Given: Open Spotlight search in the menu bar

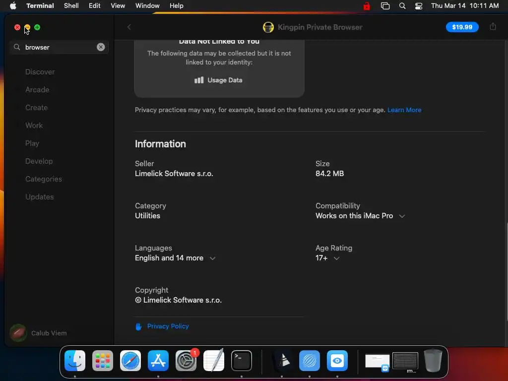Looking at the screenshot, I should tap(402, 6).
